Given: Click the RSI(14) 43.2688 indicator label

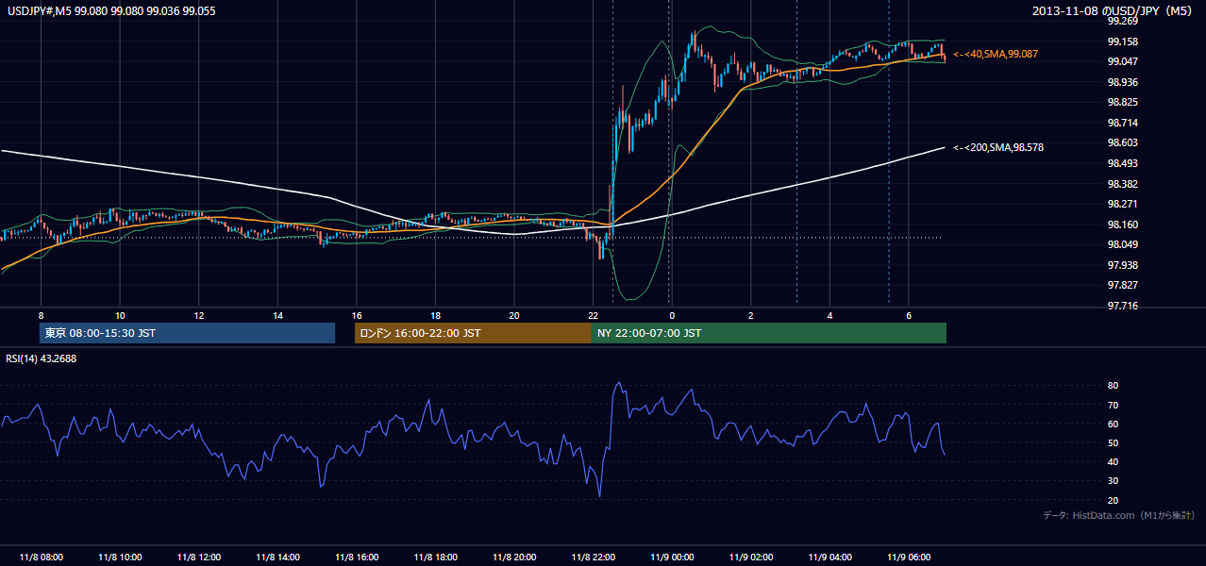Looking at the screenshot, I should pyautogui.click(x=42, y=358).
